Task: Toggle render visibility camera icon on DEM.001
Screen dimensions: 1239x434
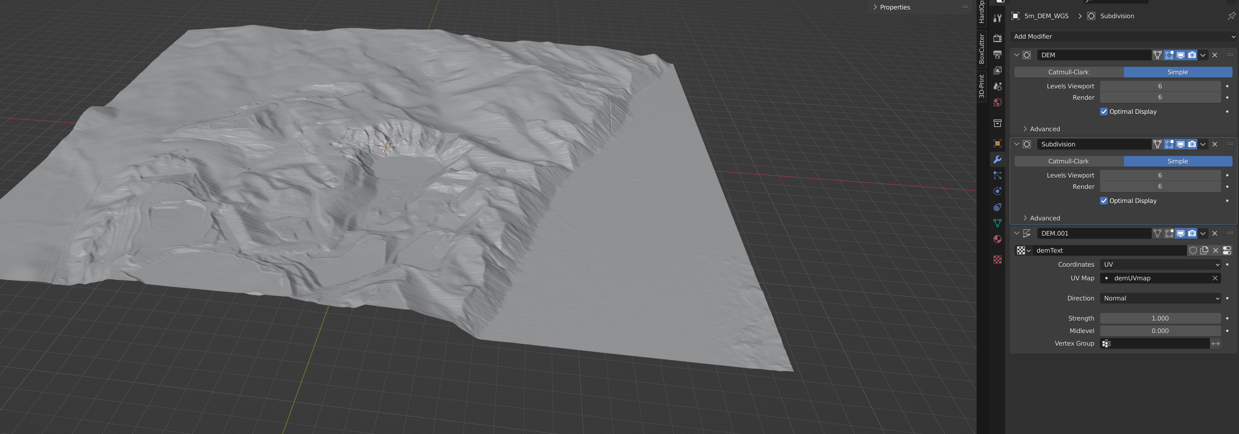Action: [x=1192, y=233]
